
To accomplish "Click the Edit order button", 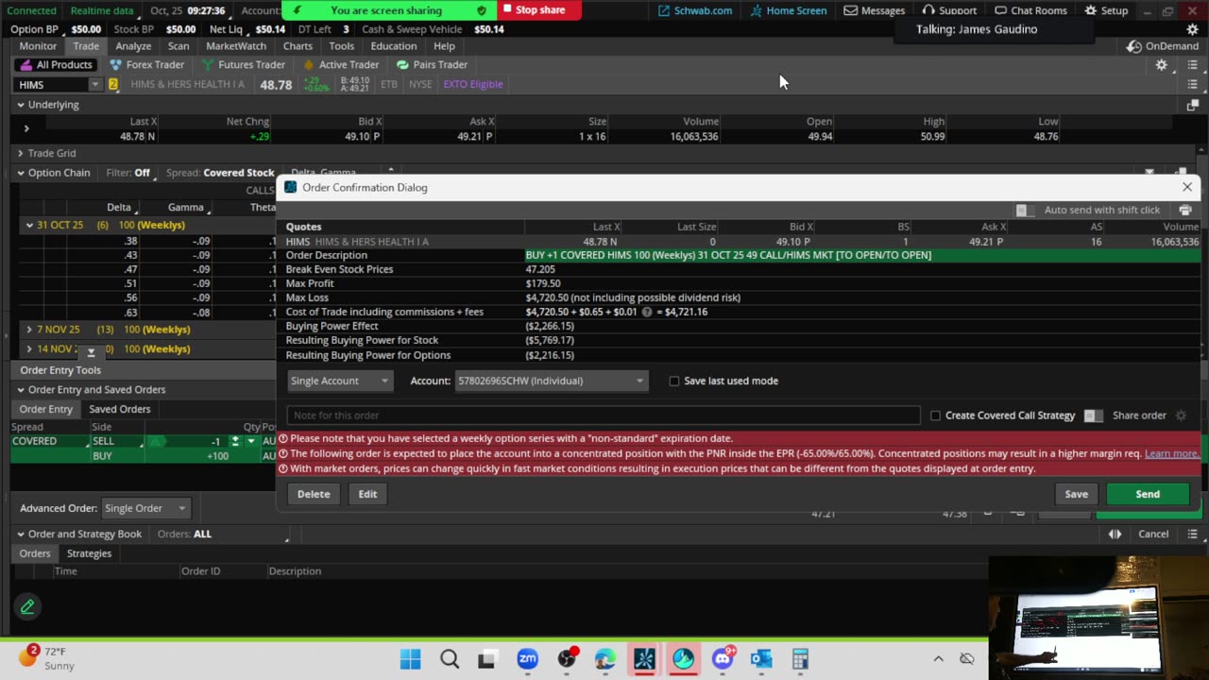I will point(367,494).
